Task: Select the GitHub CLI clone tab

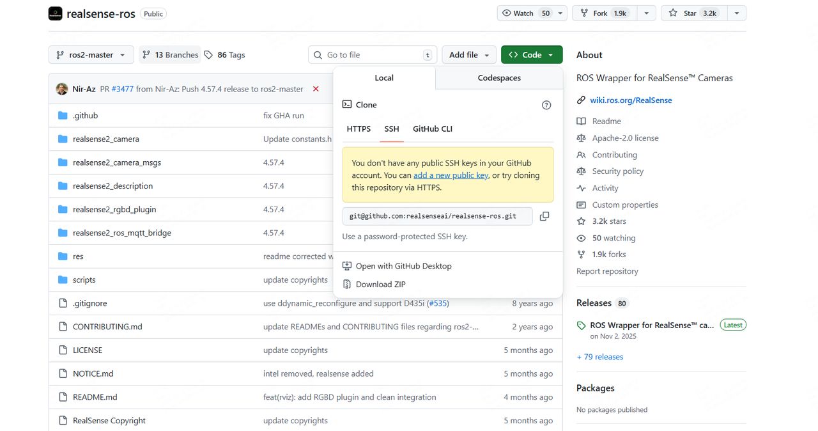Action: point(433,129)
